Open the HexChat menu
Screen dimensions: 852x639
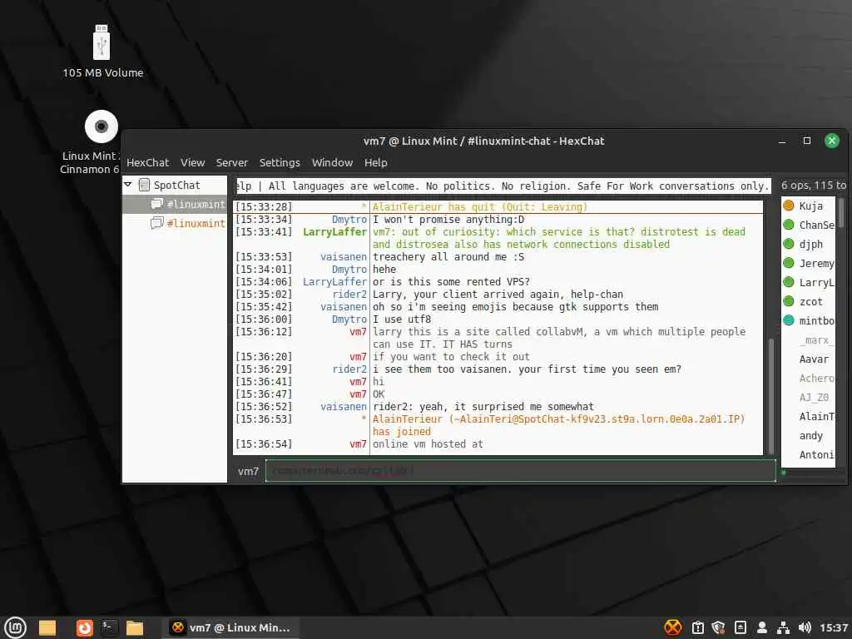[x=147, y=162]
